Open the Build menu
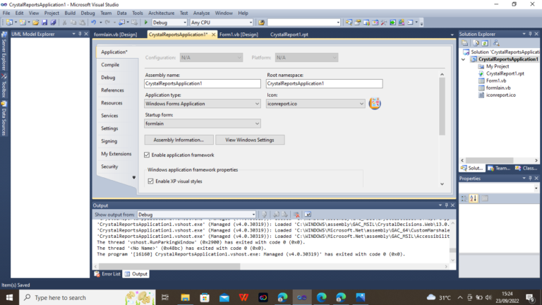 [x=70, y=13]
